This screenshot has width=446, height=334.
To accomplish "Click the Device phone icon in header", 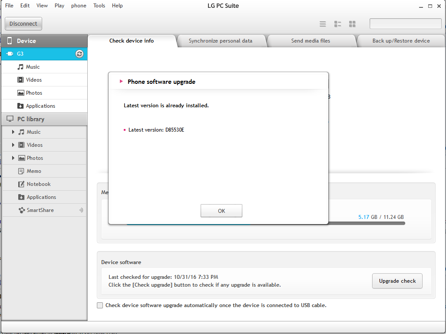I will (10, 41).
